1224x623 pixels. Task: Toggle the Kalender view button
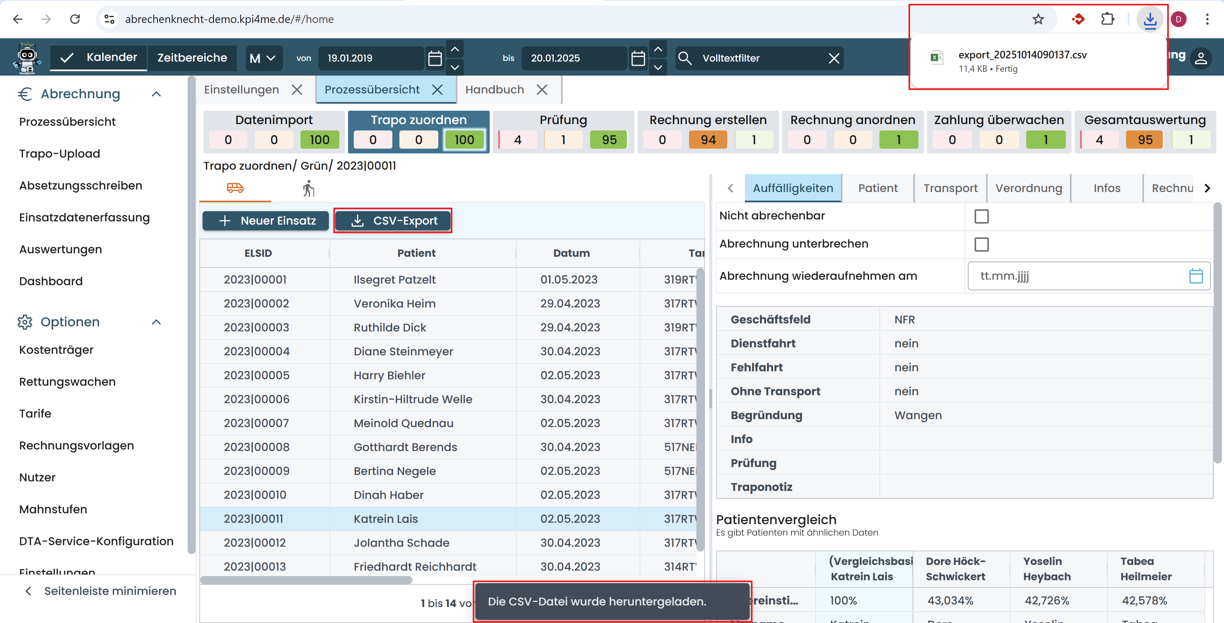pyautogui.click(x=98, y=57)
